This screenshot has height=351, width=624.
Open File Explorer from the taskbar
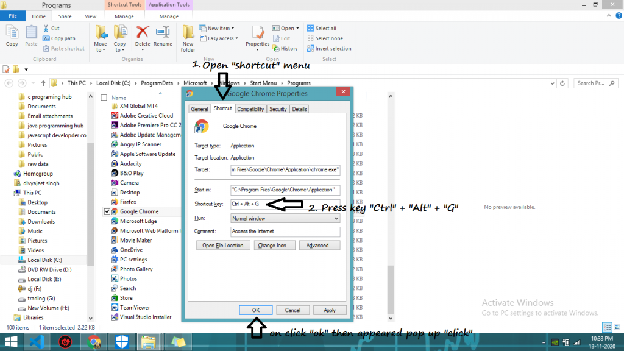[x=149, y=342]
